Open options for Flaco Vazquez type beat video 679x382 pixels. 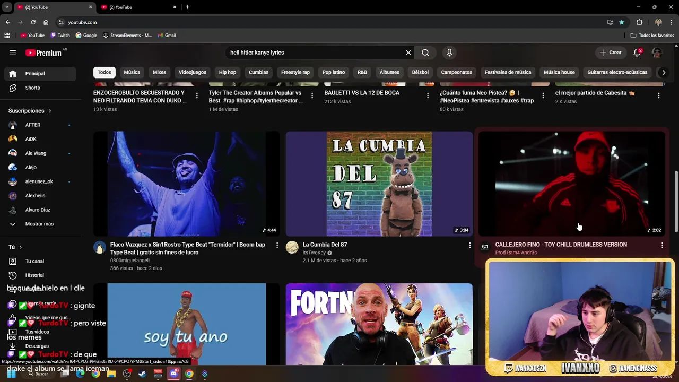click(x=277, y=245)
